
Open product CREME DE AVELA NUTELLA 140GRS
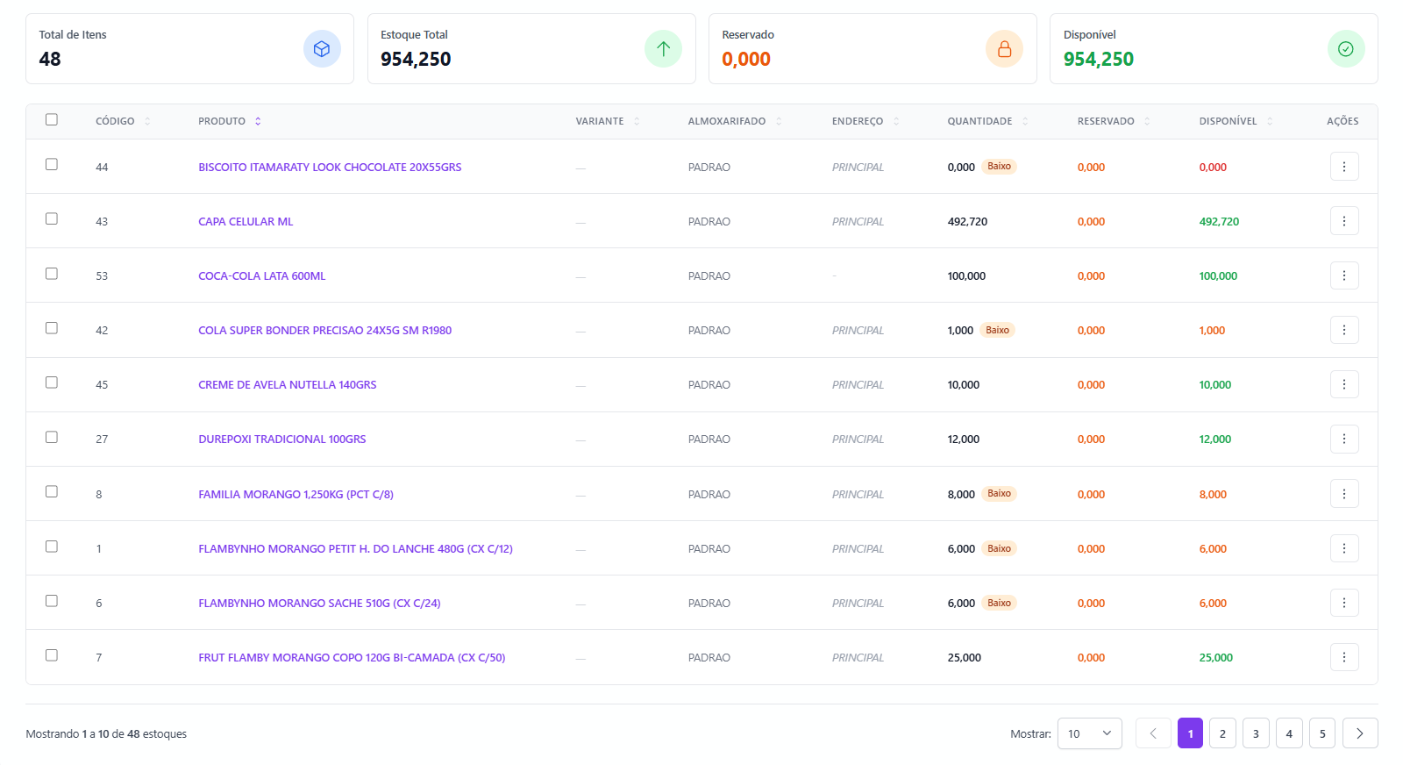[287, 384]
